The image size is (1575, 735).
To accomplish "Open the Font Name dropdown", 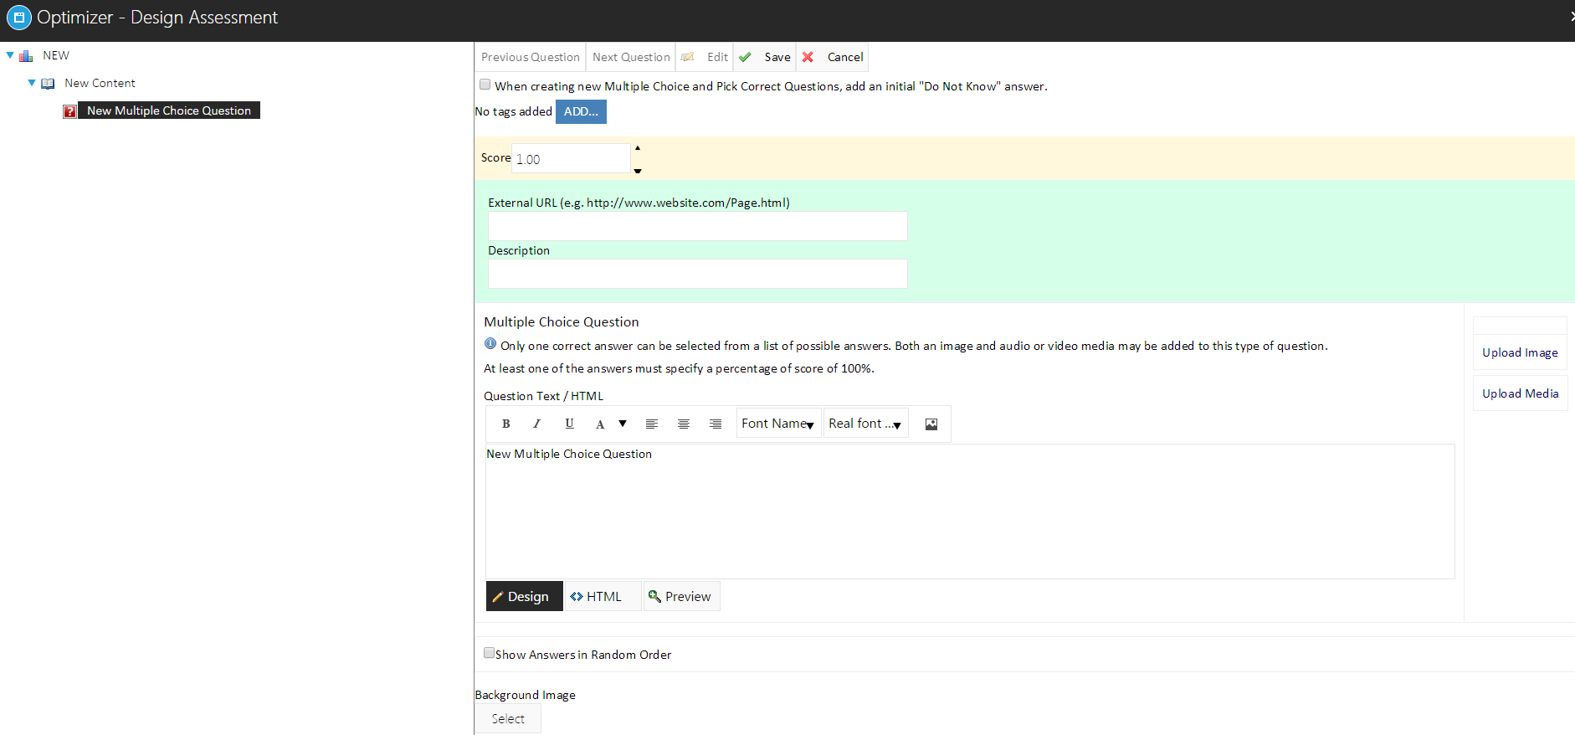I will (x=778, y=424).
